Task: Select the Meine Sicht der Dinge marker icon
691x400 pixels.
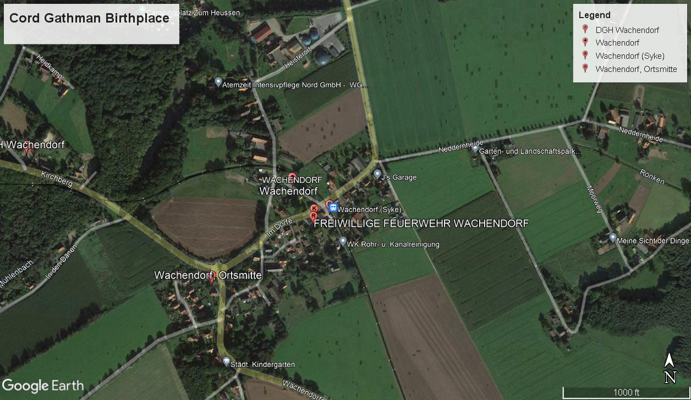Action: point(613,238)
